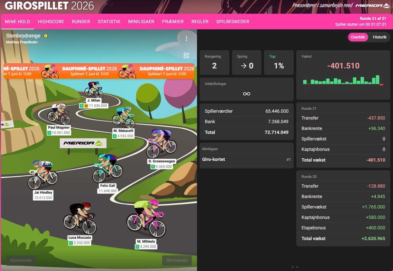The width and height of the screenshot is (393, 271).
Task: Click J. Milan rider cyclist figure
Action: (x=94, y=89)
